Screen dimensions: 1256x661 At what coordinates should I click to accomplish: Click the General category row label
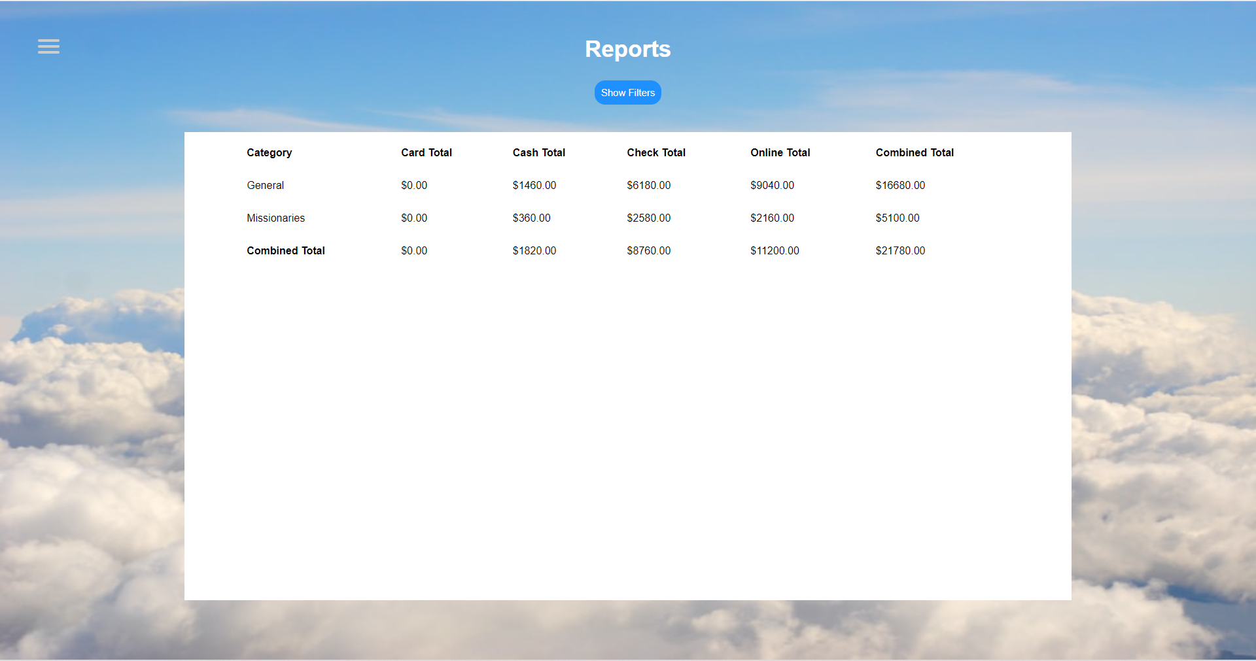pos(265,185)
